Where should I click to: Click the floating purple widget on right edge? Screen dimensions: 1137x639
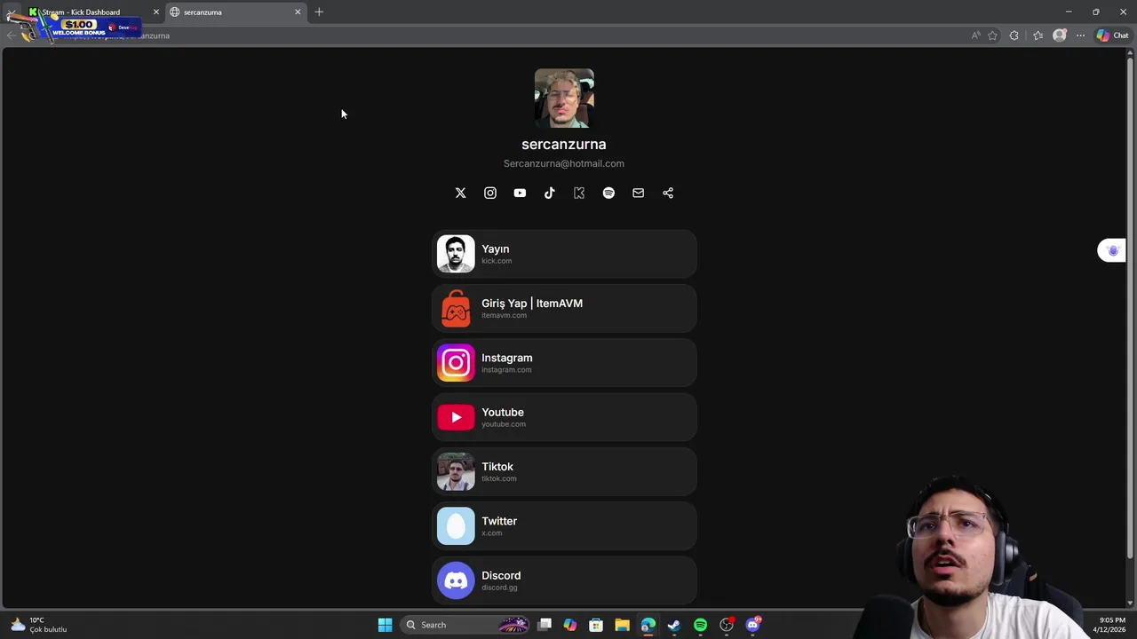1112,251
